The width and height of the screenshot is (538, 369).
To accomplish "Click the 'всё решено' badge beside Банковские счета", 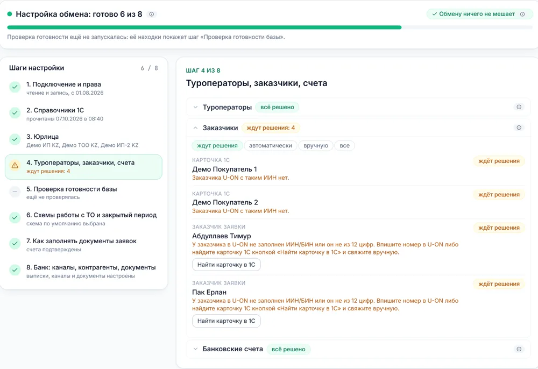I will click(x=288, y=349).
